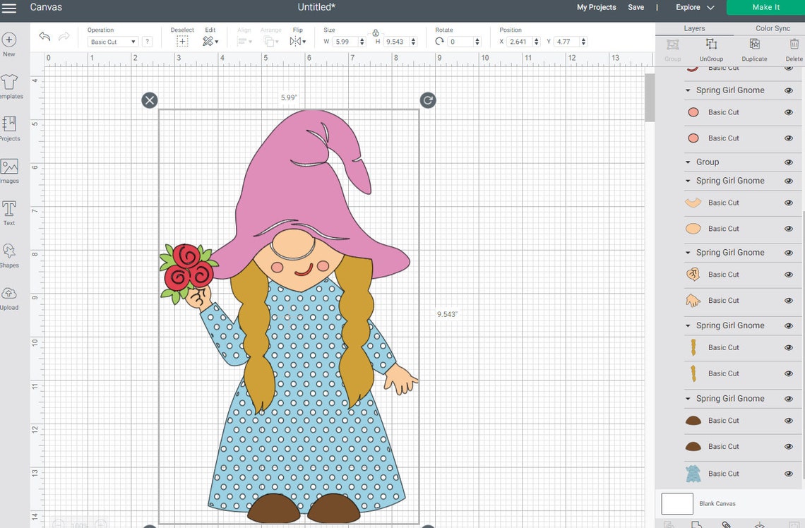Screen dimensions: 805x528
Task: Open the Operation dropdown
Action: coord(113,42)
